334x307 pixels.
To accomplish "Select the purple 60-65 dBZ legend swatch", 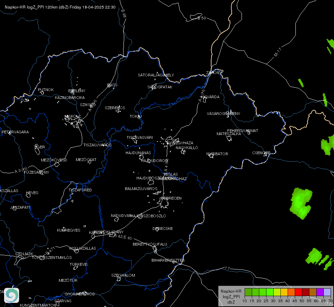I will 320,292.
